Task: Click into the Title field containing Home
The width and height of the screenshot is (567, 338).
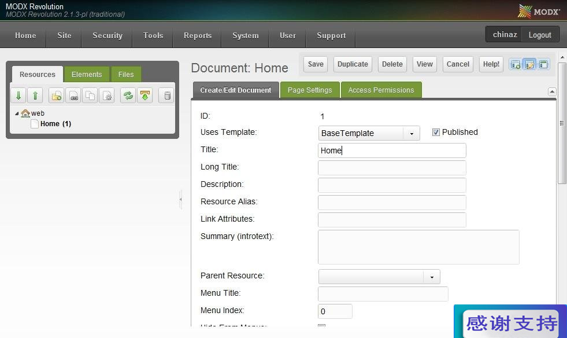Action: coord(392,150)
